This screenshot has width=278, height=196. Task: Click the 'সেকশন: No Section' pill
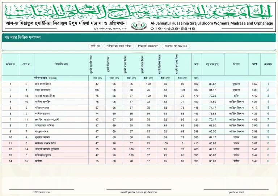tap(176, 46)
